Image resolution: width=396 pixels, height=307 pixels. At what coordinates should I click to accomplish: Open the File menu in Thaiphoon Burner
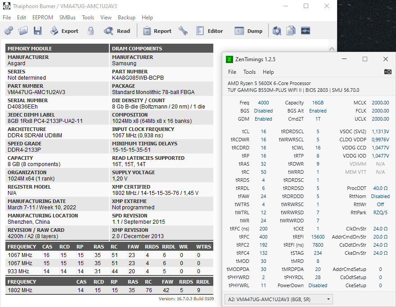click(x=7, y=18)
